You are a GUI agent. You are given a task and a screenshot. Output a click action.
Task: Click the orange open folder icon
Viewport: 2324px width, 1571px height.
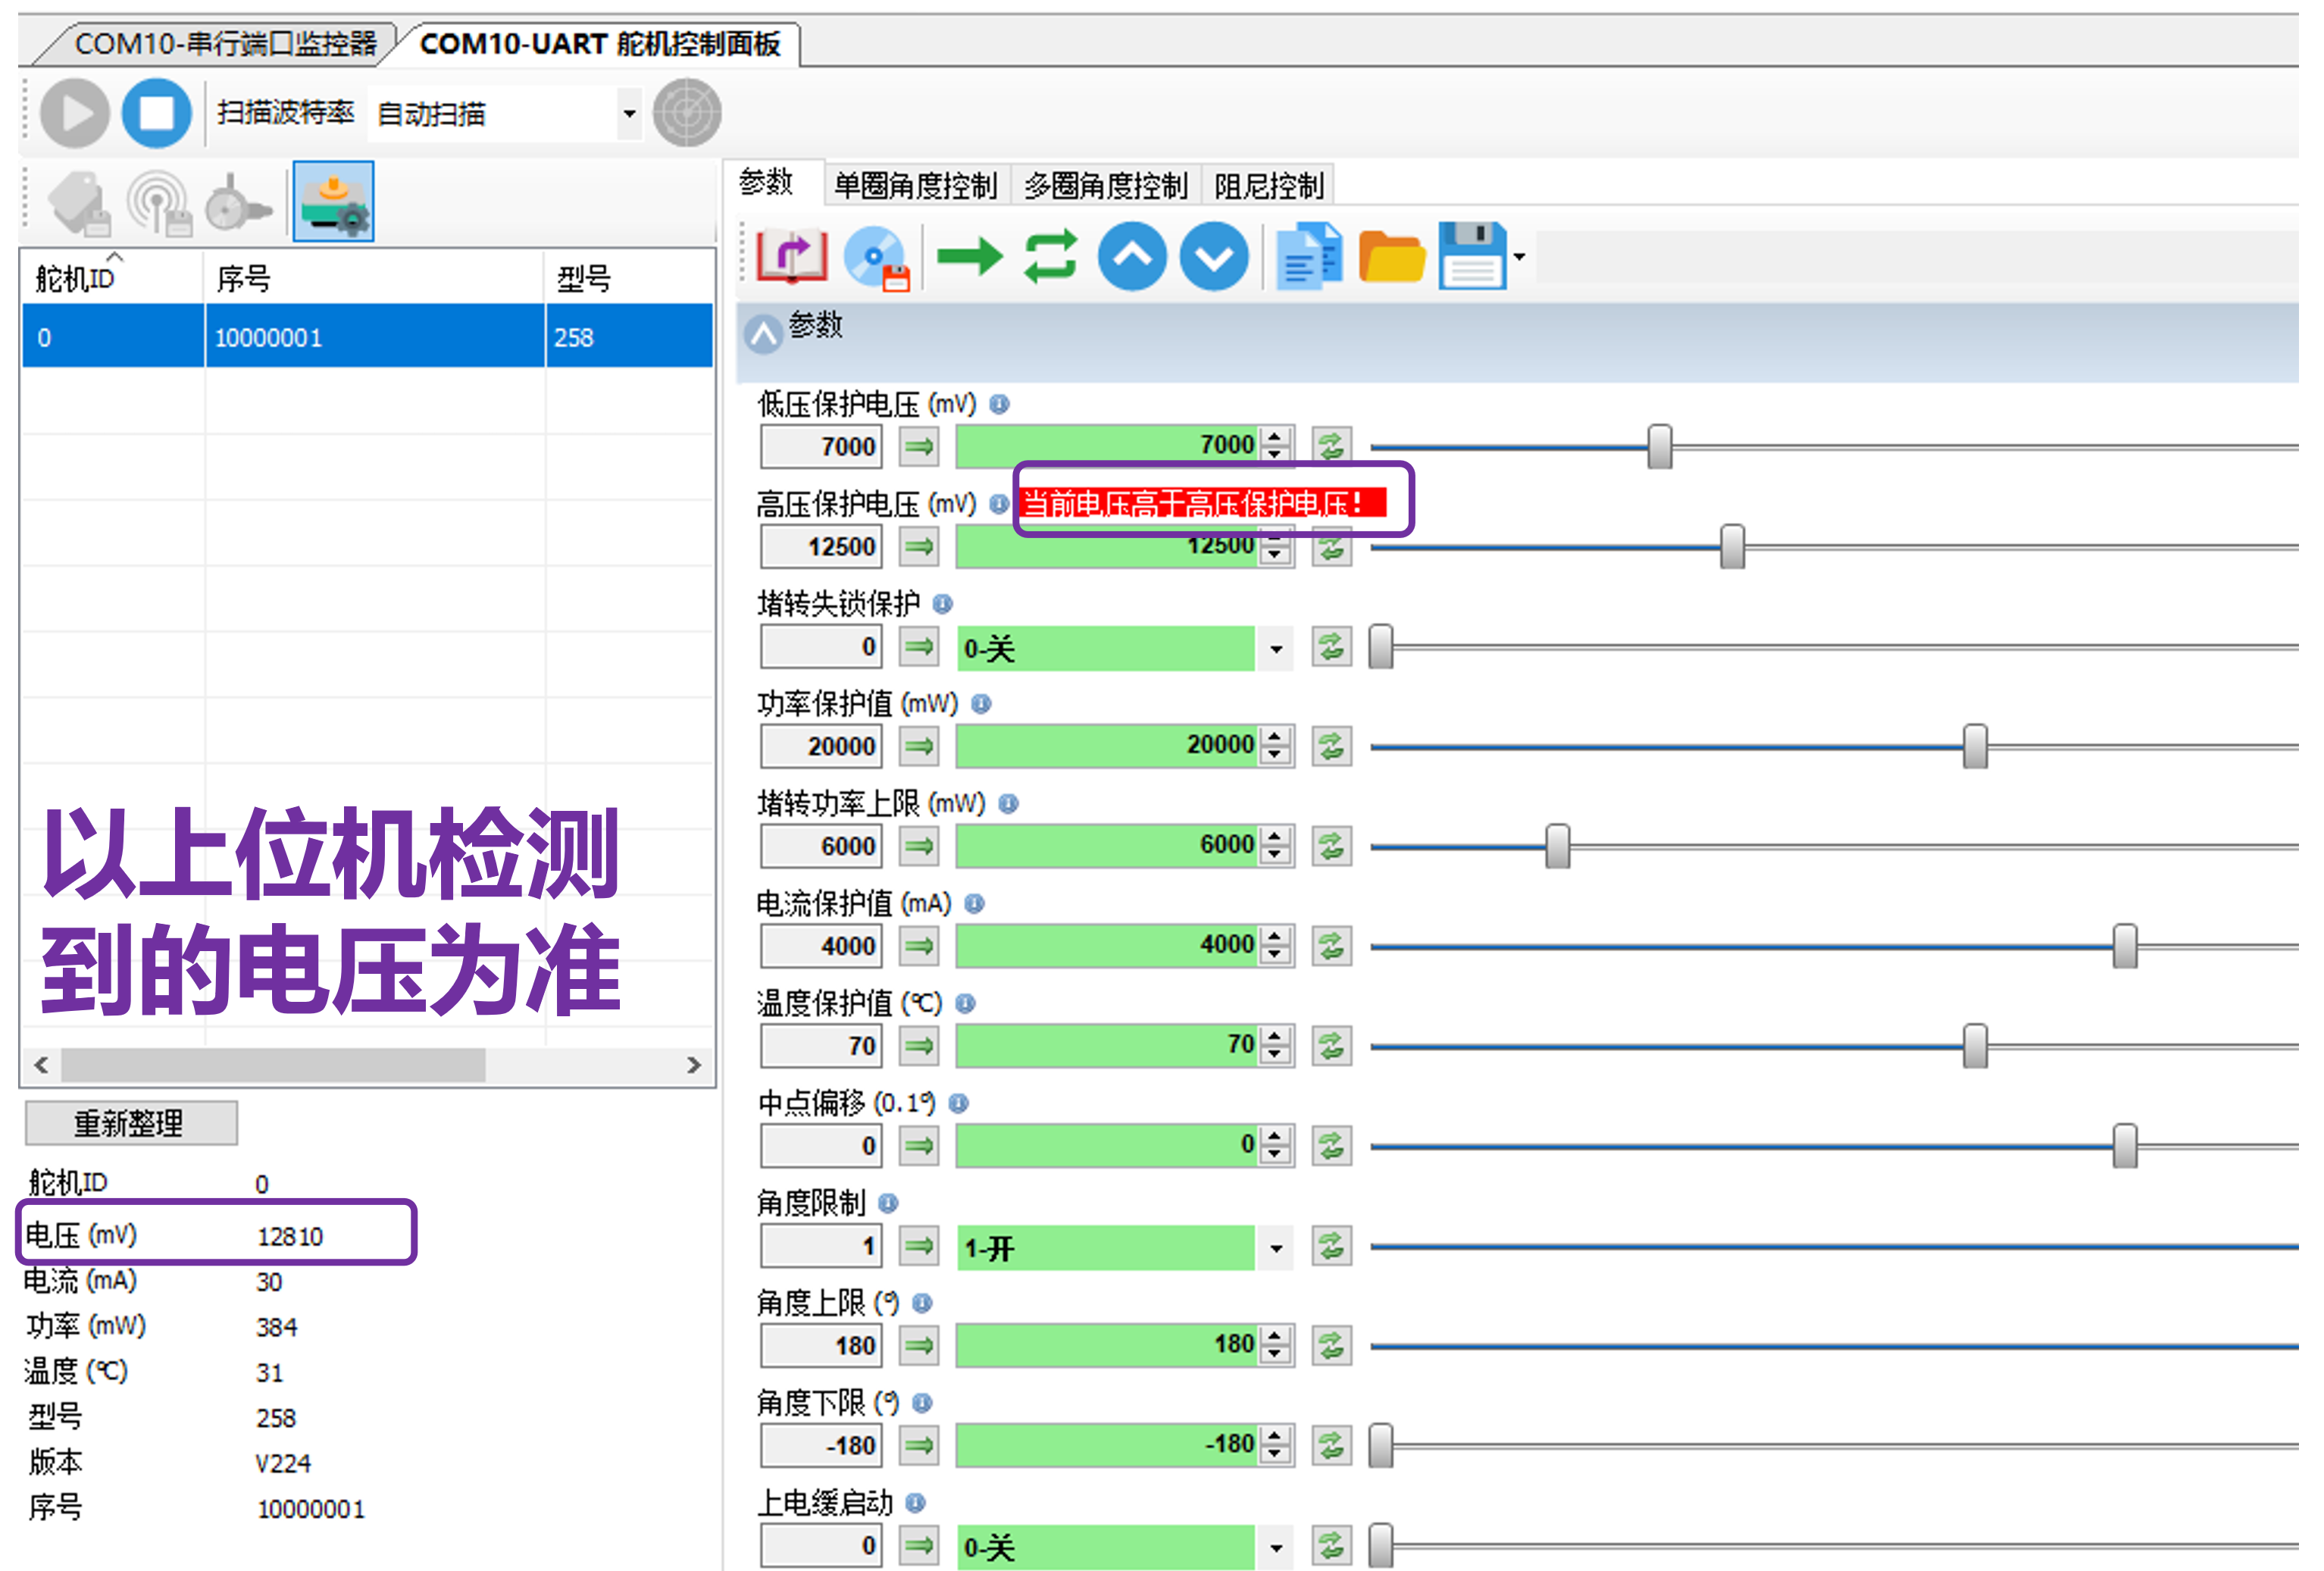1391,257
